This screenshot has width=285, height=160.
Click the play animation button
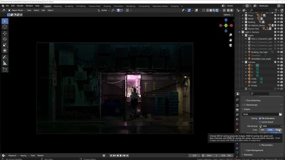click(121, 156)
